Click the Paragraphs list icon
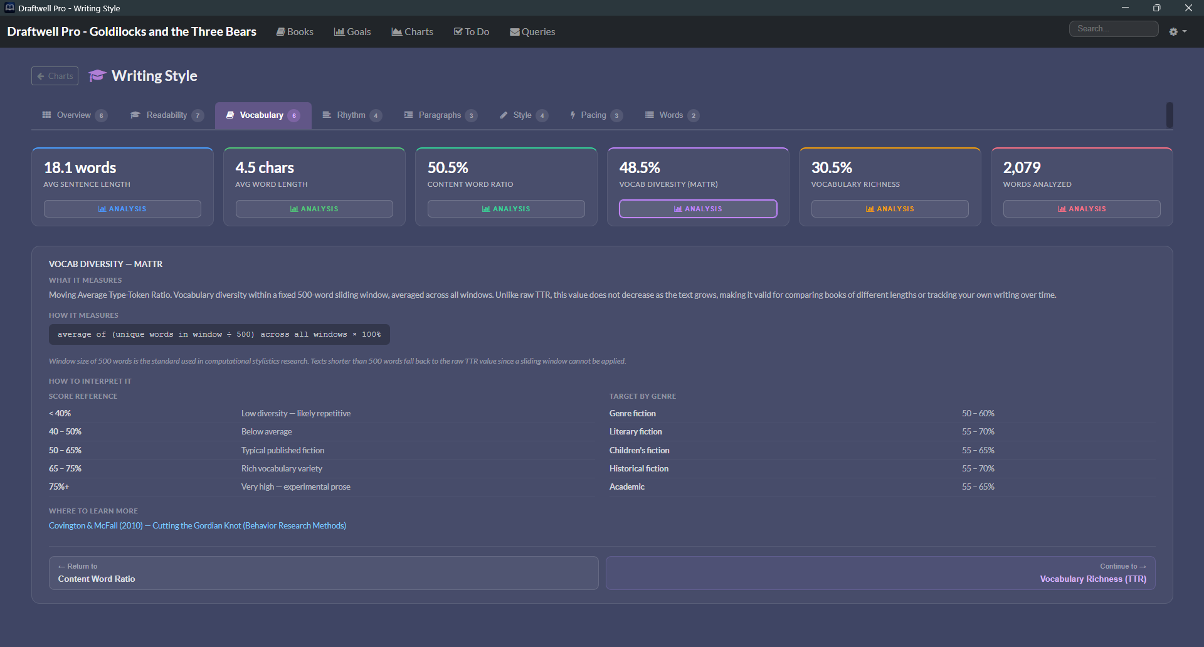This screenshot has height=647, width=1204. [408, 115]
